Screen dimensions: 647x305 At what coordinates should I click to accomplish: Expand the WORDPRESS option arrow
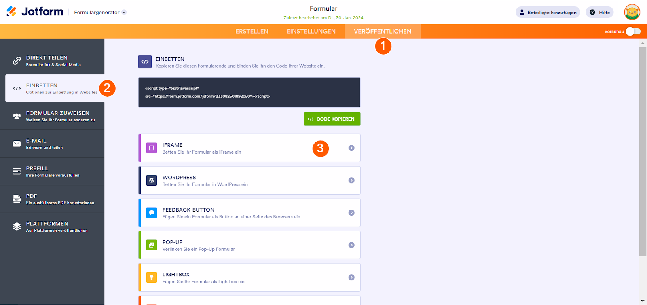tap(351, 180)
